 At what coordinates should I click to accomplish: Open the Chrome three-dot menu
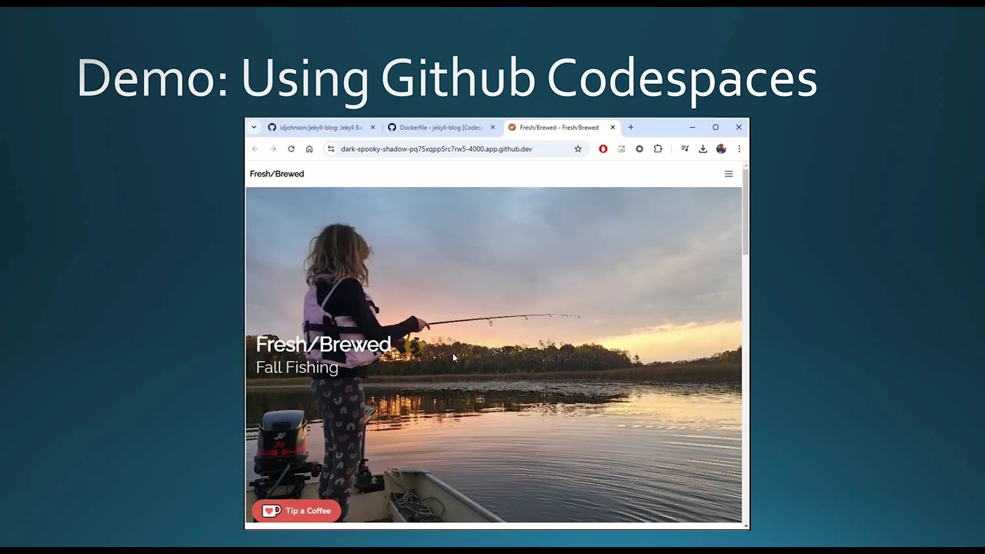[x=739, y=149]
